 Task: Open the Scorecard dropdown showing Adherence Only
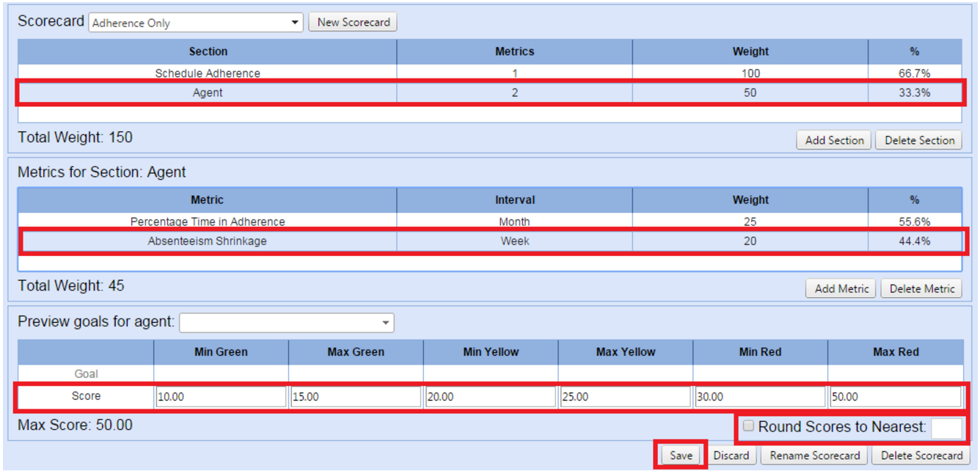click(196, 23)
